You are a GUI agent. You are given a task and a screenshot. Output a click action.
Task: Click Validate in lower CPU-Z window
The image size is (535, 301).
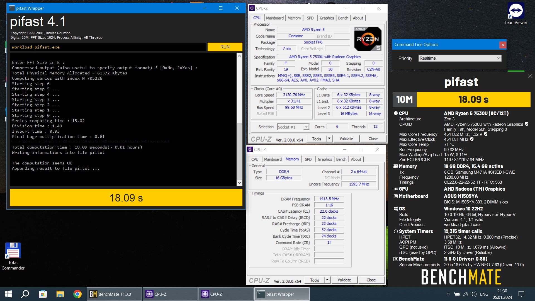344,280
